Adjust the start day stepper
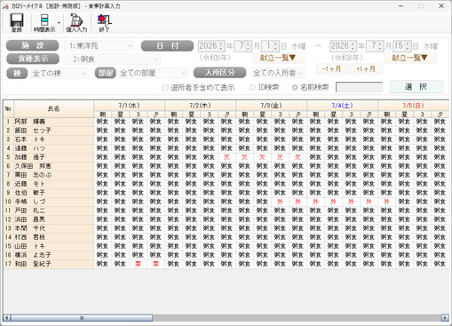This screenshot has height=326, width=452. 275,46
